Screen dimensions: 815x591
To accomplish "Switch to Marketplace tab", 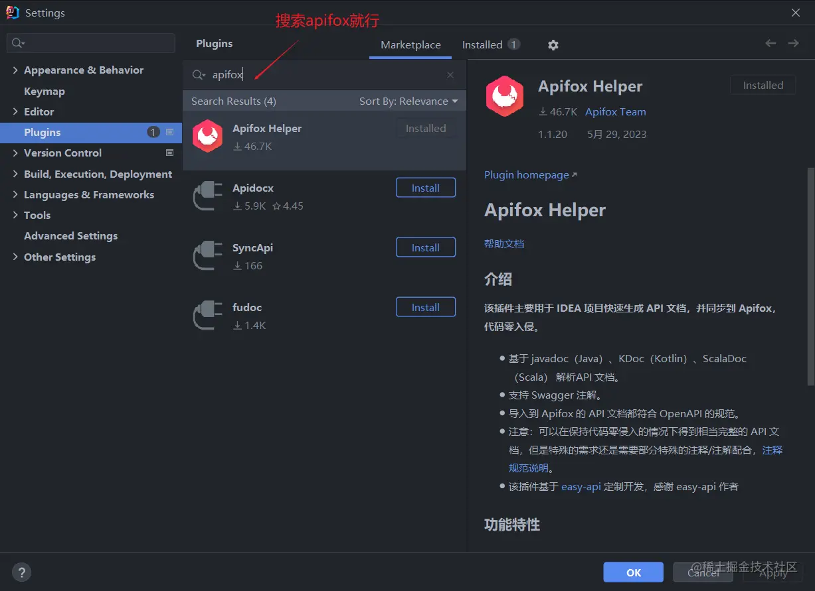I will pyautogui.click(x=410, y=45).
